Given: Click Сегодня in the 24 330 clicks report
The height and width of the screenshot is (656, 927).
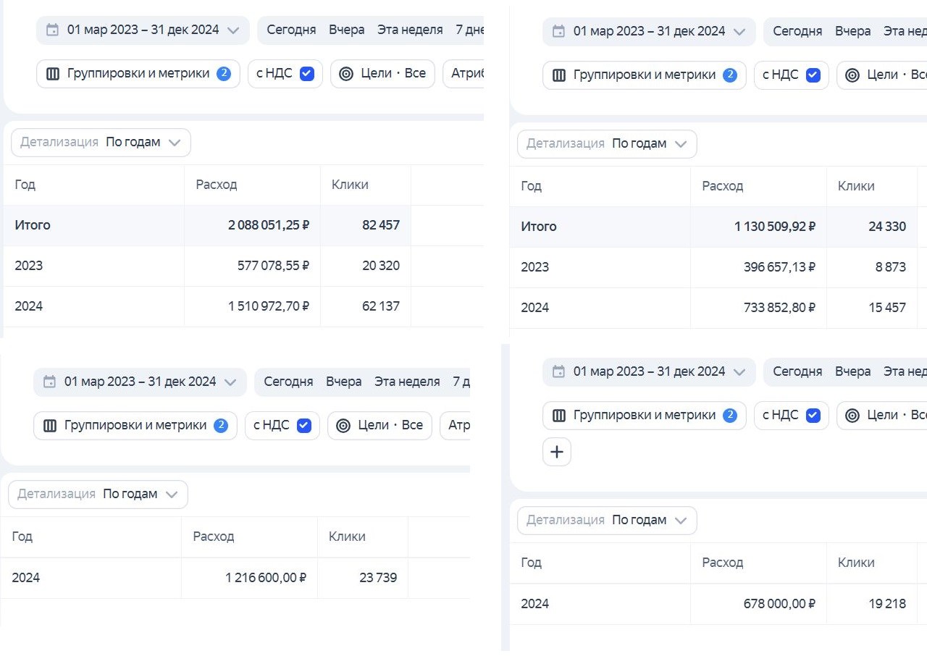Looking at the screenshot, I should (797, 31).
